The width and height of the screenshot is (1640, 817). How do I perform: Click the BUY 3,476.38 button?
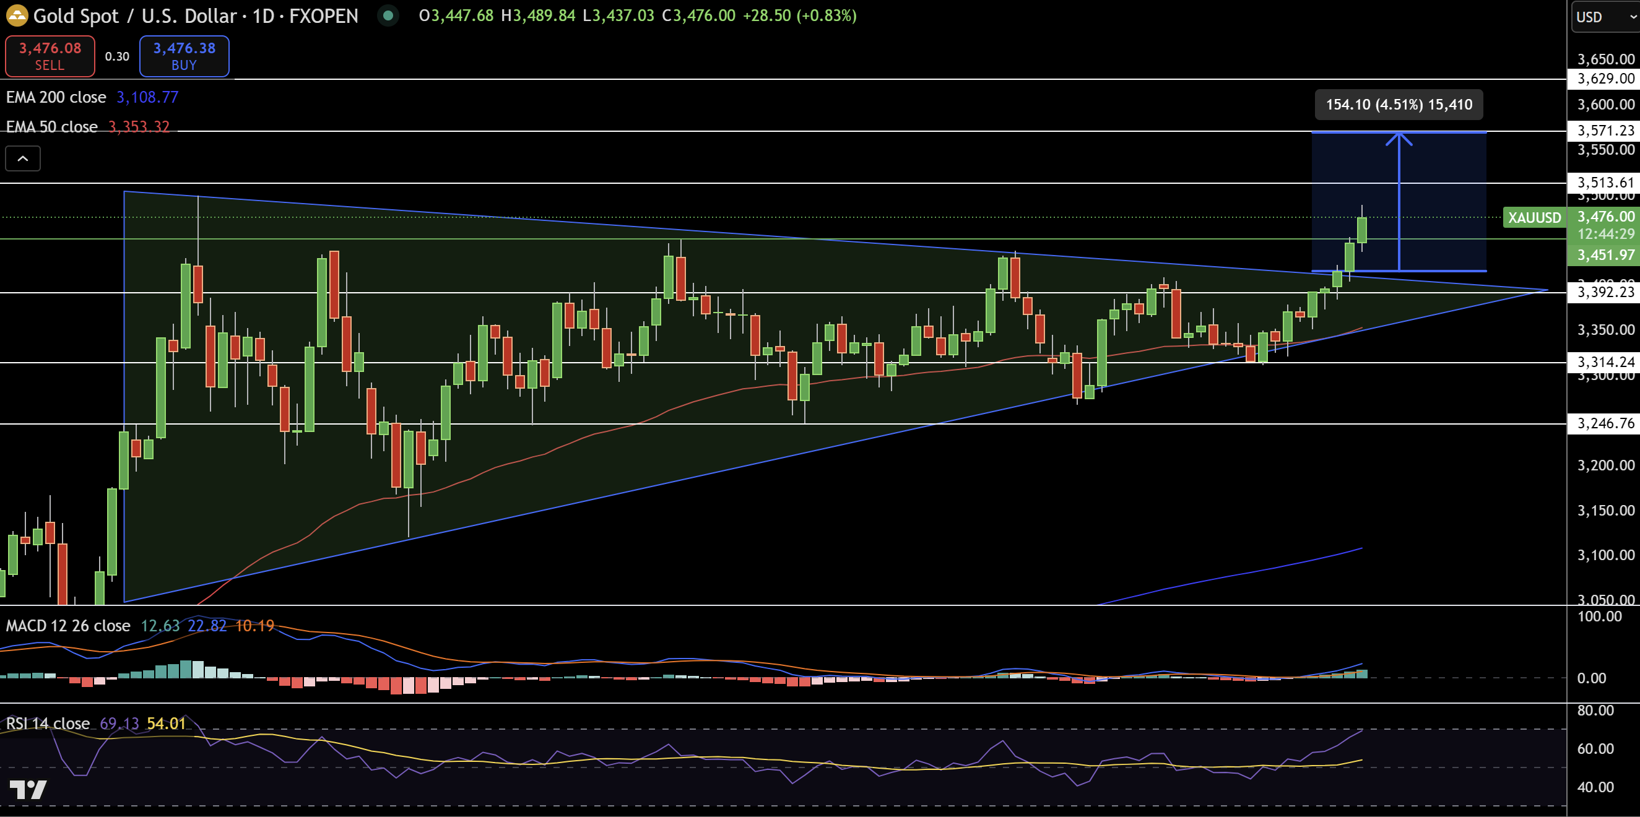pos(184,56)
